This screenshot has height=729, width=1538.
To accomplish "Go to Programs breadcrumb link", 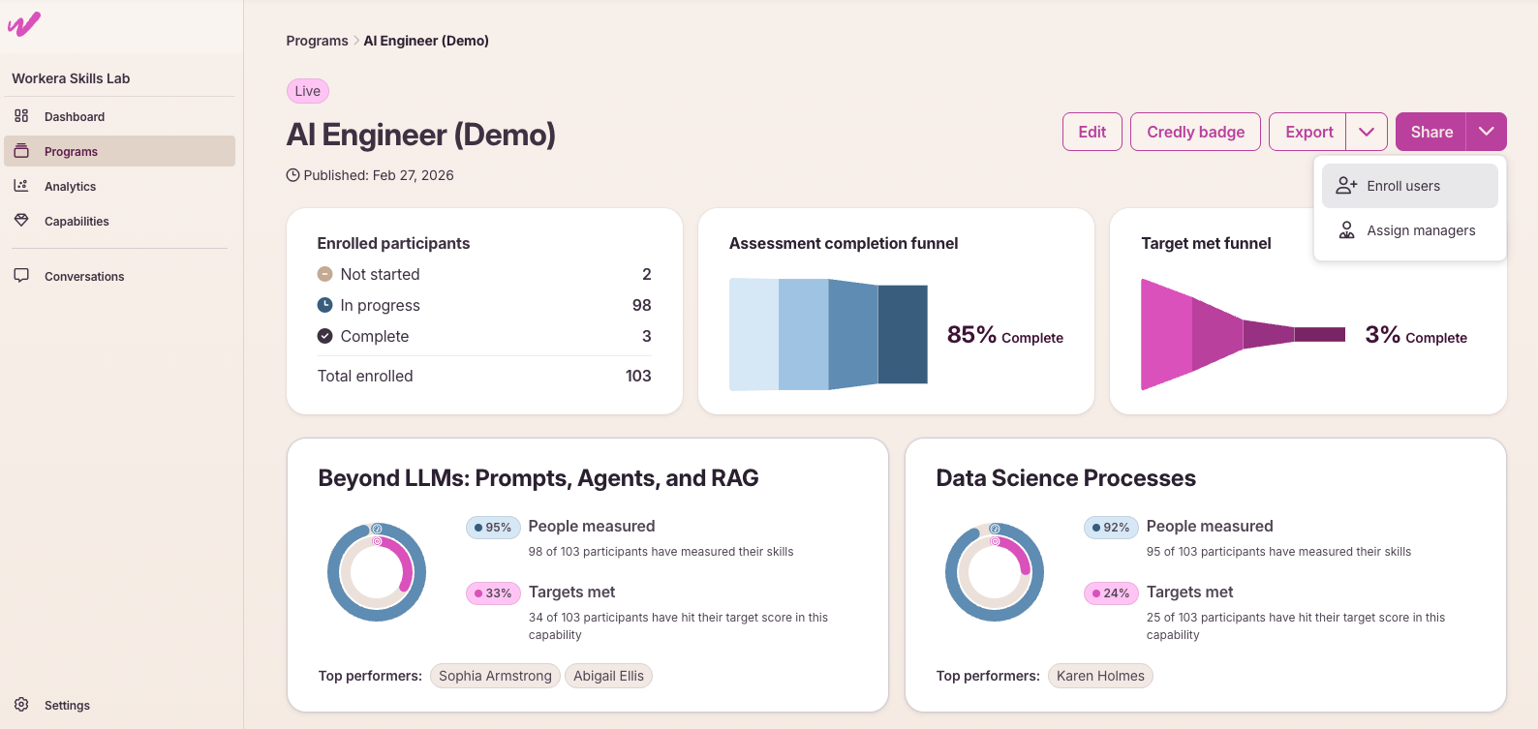I will click(x=317, y=41).
